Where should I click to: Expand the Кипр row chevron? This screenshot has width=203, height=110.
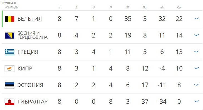tap(196, 68)
